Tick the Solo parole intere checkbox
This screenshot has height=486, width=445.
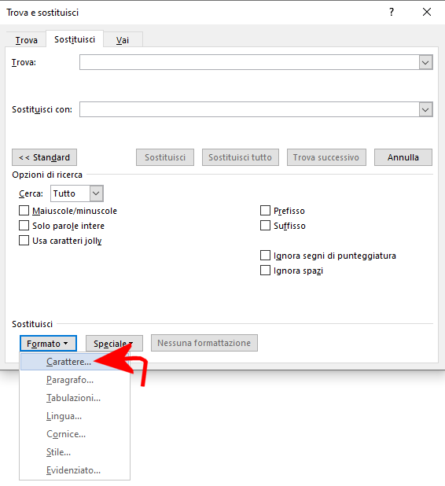click(x=24, y=226)
